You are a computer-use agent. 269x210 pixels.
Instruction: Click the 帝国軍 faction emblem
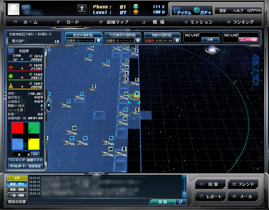[11, 51]
